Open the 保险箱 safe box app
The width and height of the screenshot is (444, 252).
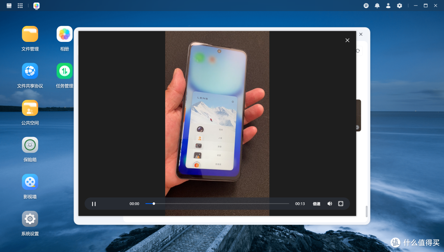(x=30, y=145)
